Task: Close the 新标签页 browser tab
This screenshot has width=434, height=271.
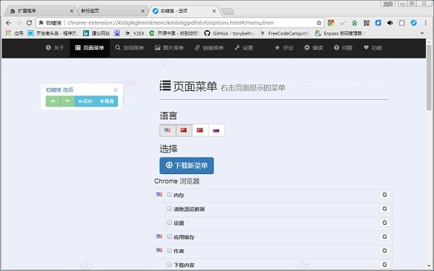Action: click(x=142, y=11)
